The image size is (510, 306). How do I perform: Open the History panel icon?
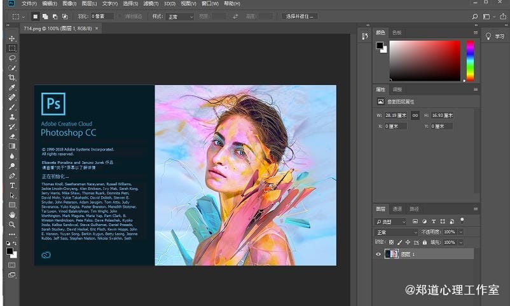(x=365, y=36)
